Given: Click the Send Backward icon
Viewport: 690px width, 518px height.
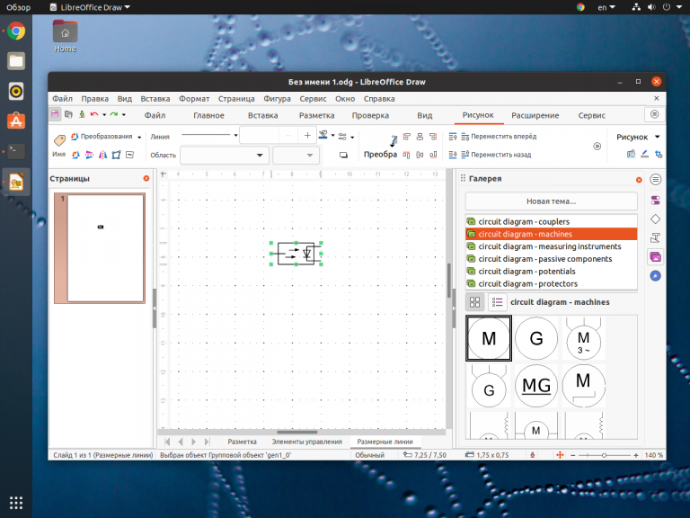Looking at the screenshot, I should tap(453, 155).
